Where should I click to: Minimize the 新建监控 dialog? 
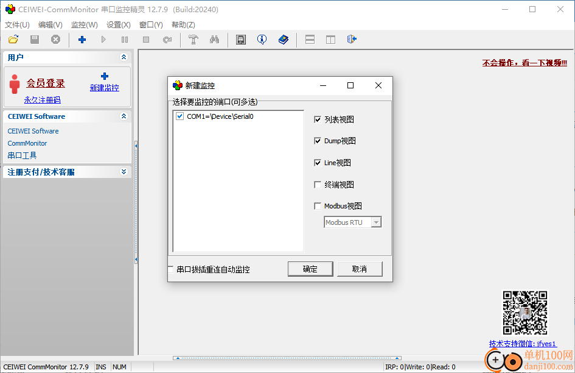point(323,85)
